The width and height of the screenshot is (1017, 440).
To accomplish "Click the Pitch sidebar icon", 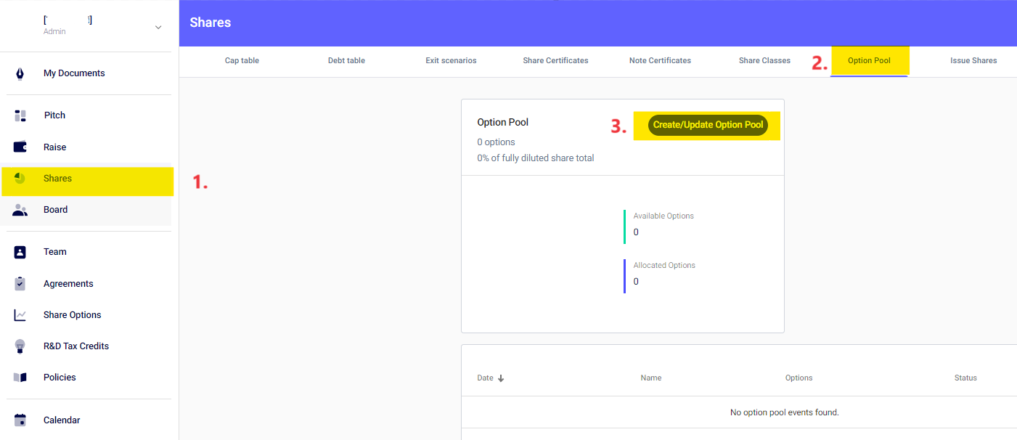I will tap(20, 115).
